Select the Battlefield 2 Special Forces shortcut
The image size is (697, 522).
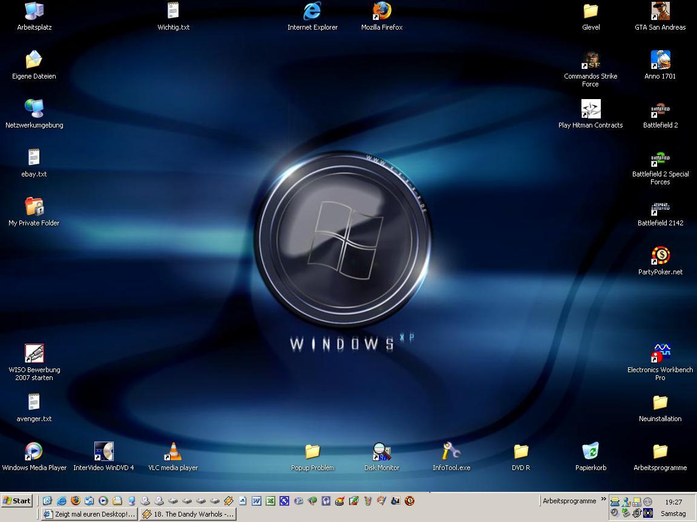[x=660, y=167]
